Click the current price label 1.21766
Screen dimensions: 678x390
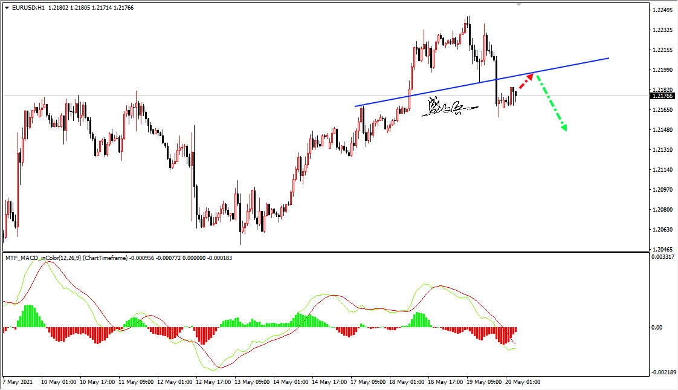tap(662, 96)
